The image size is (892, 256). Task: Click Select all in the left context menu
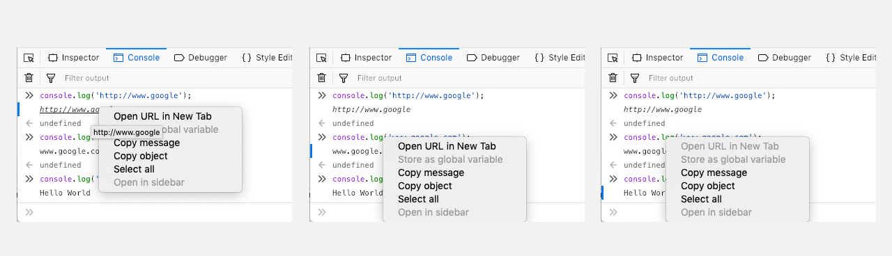pyautogui.click(x=134, y=169)
